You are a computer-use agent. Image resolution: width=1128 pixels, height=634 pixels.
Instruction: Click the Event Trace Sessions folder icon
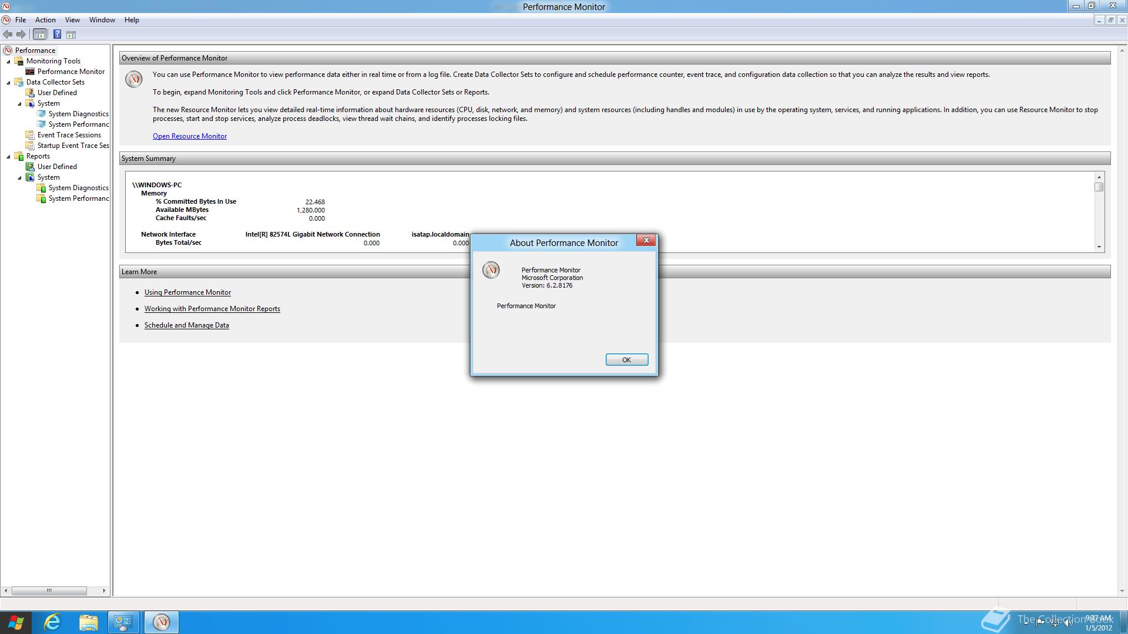[x=30, y=135]
